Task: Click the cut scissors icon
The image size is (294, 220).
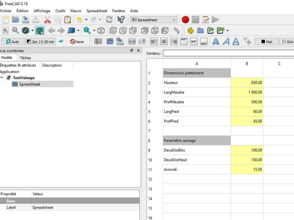Action: pyautogui.click(x=48, y=20)
